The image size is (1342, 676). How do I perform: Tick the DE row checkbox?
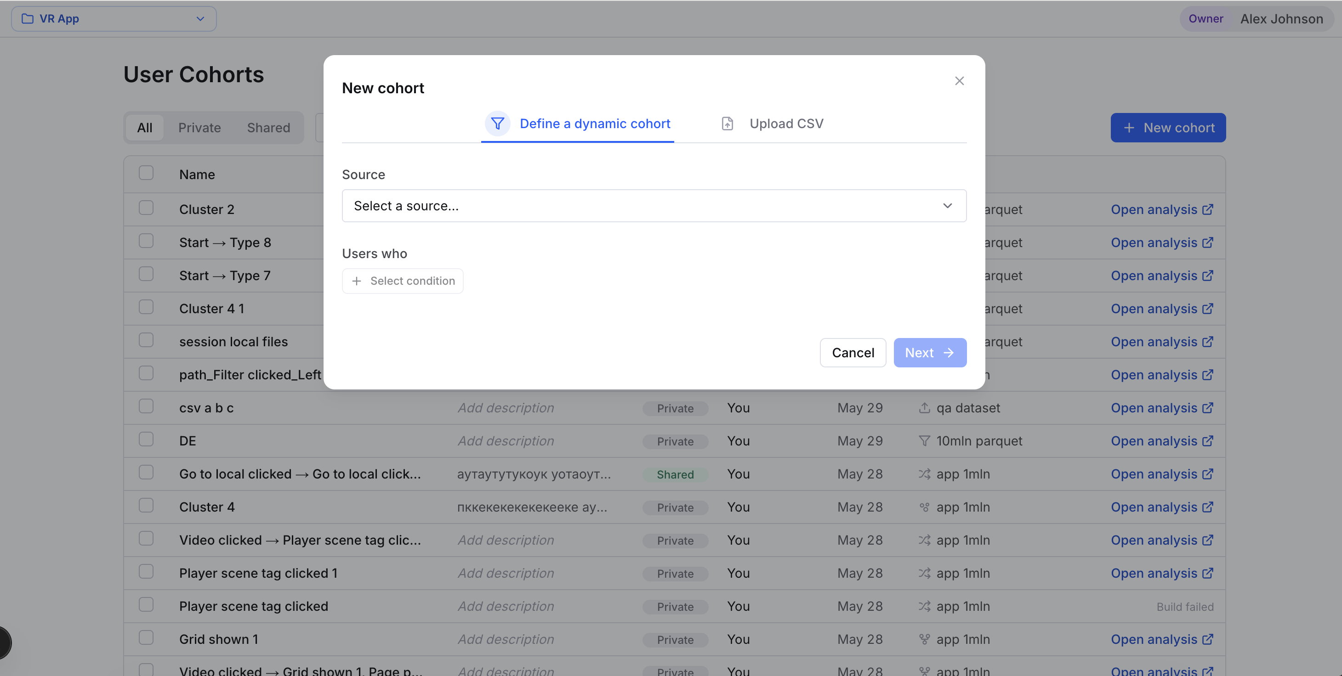[x=146, y=439]
